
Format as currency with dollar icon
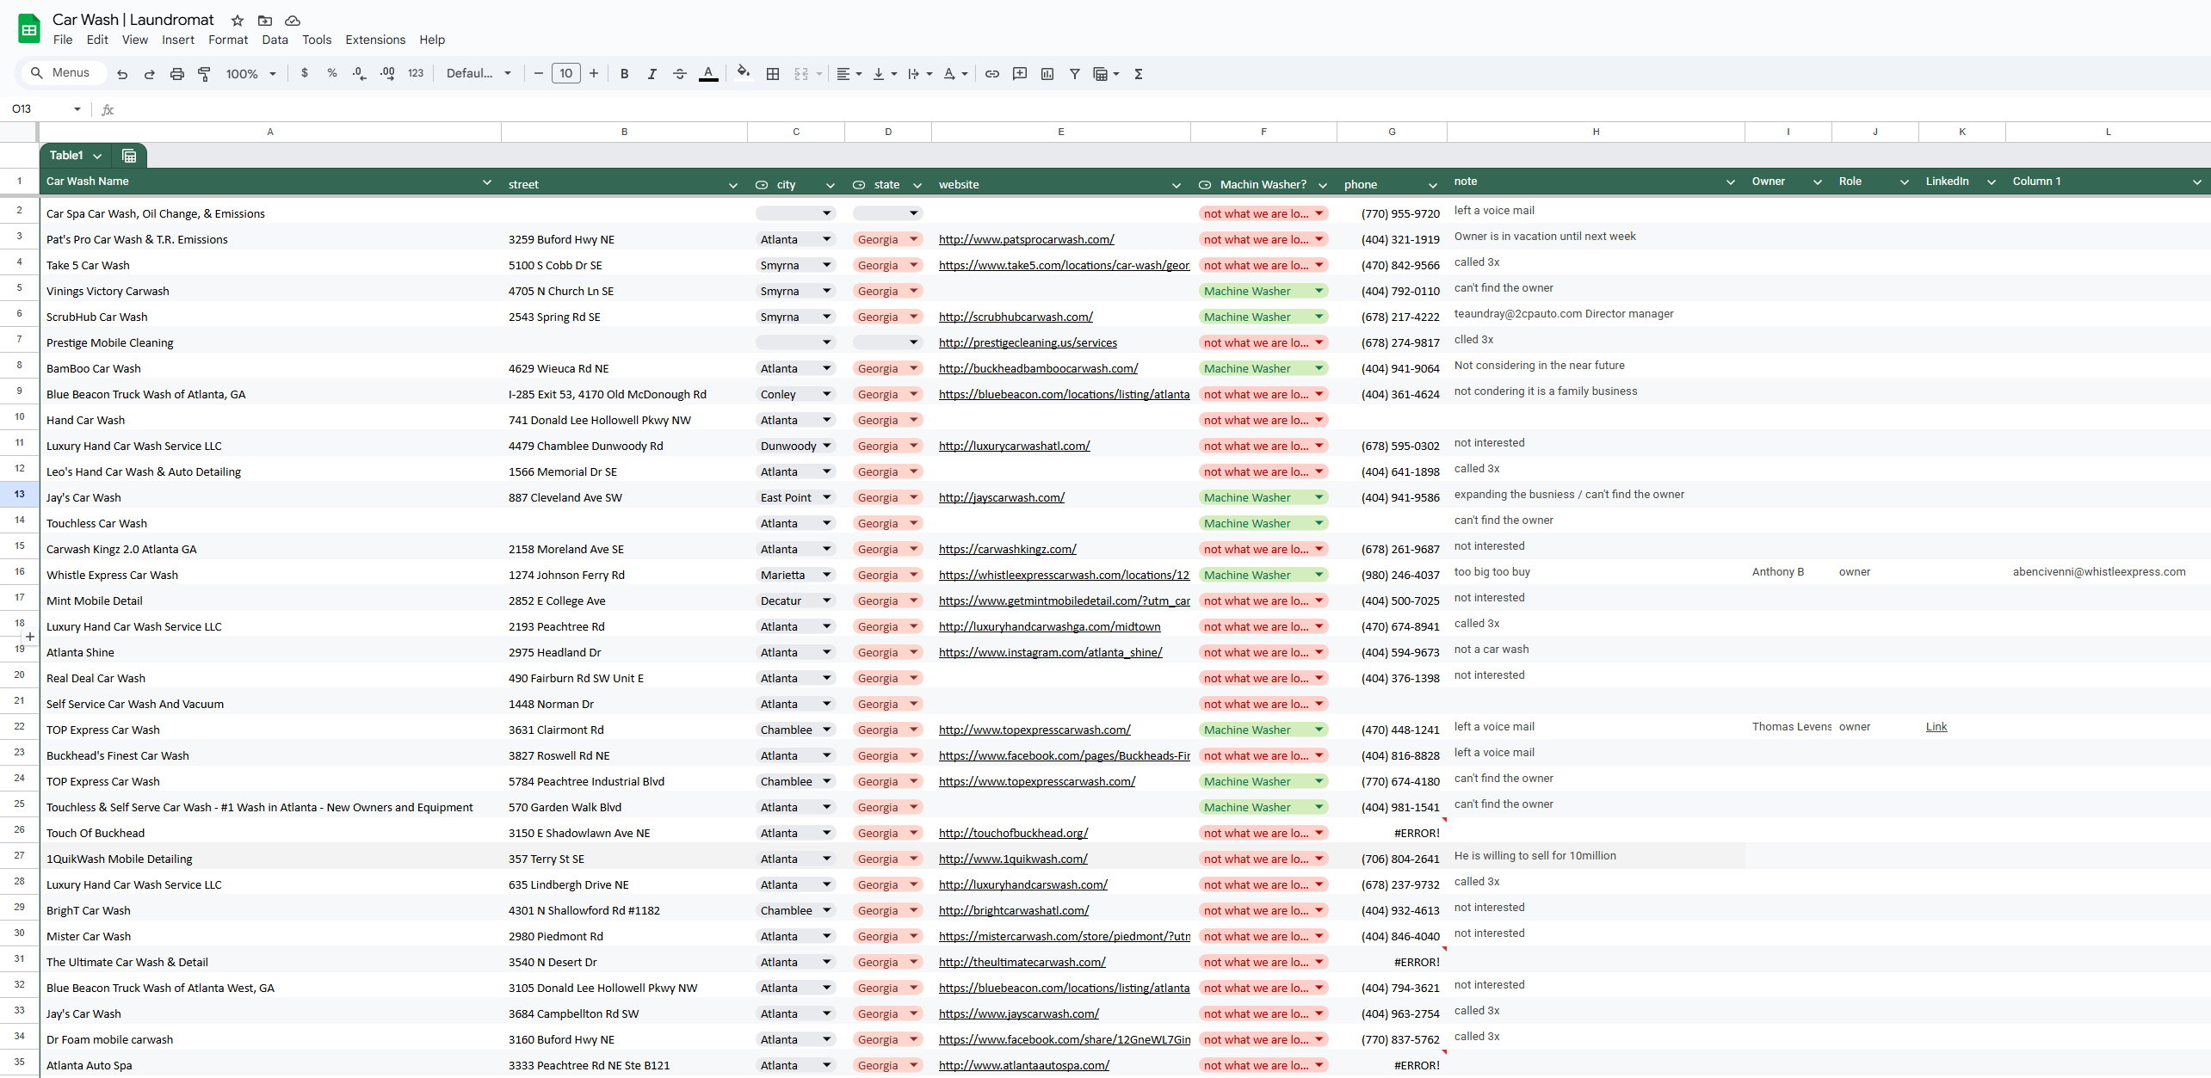(305, 74)
